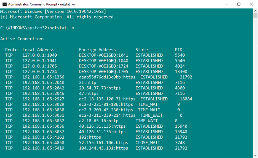Click PID 15940 in the 192.168.1.65:3036 row
258x158 pixels.
[181, 126]
